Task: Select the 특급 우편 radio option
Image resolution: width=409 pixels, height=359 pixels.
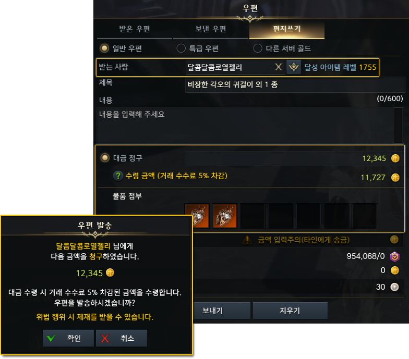Action: [x=181, y=48]
